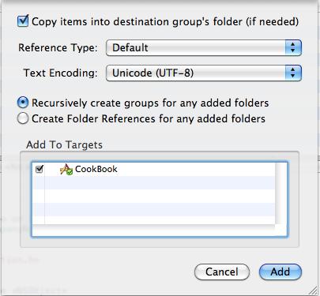
Task: Click the CookBook application target icon
Action: point(66,170)
